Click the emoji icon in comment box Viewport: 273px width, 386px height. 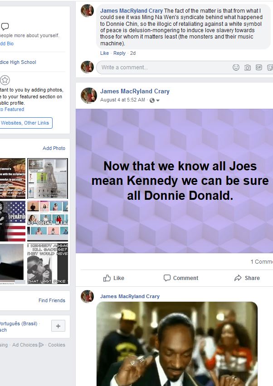coord(236,68)
